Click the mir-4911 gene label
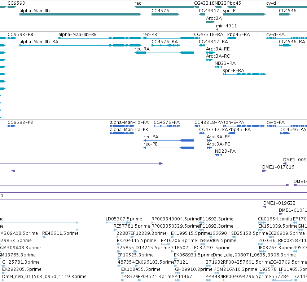307x282 pixels. point(227,26)
